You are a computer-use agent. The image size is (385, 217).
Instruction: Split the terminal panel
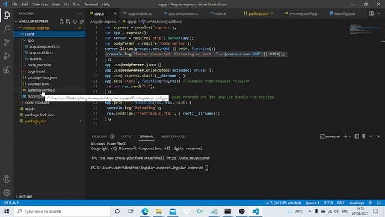tap(357, 136)
